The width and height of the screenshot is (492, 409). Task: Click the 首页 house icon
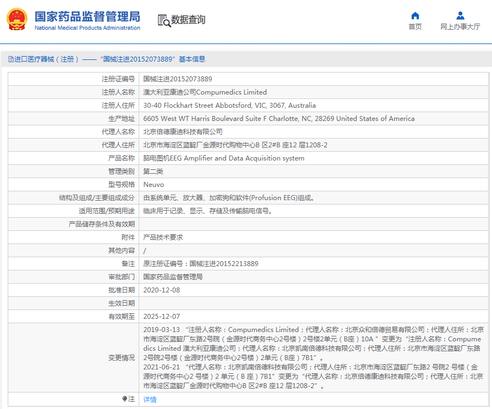click(415, 15)
